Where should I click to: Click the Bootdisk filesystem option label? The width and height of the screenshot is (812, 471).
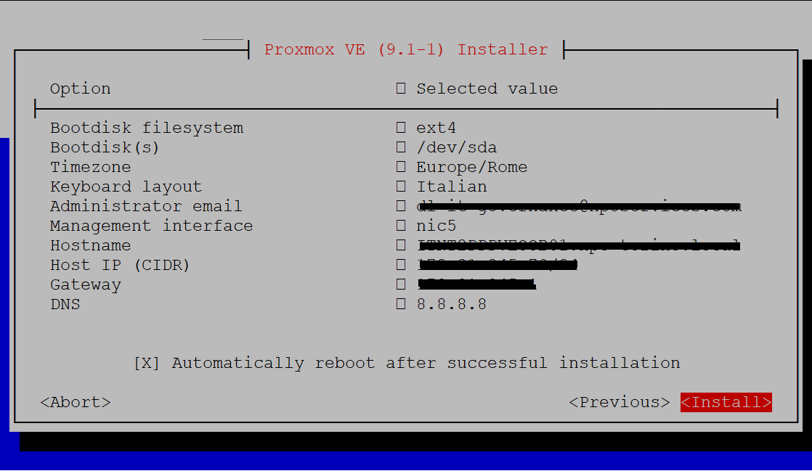coord(147,128)
